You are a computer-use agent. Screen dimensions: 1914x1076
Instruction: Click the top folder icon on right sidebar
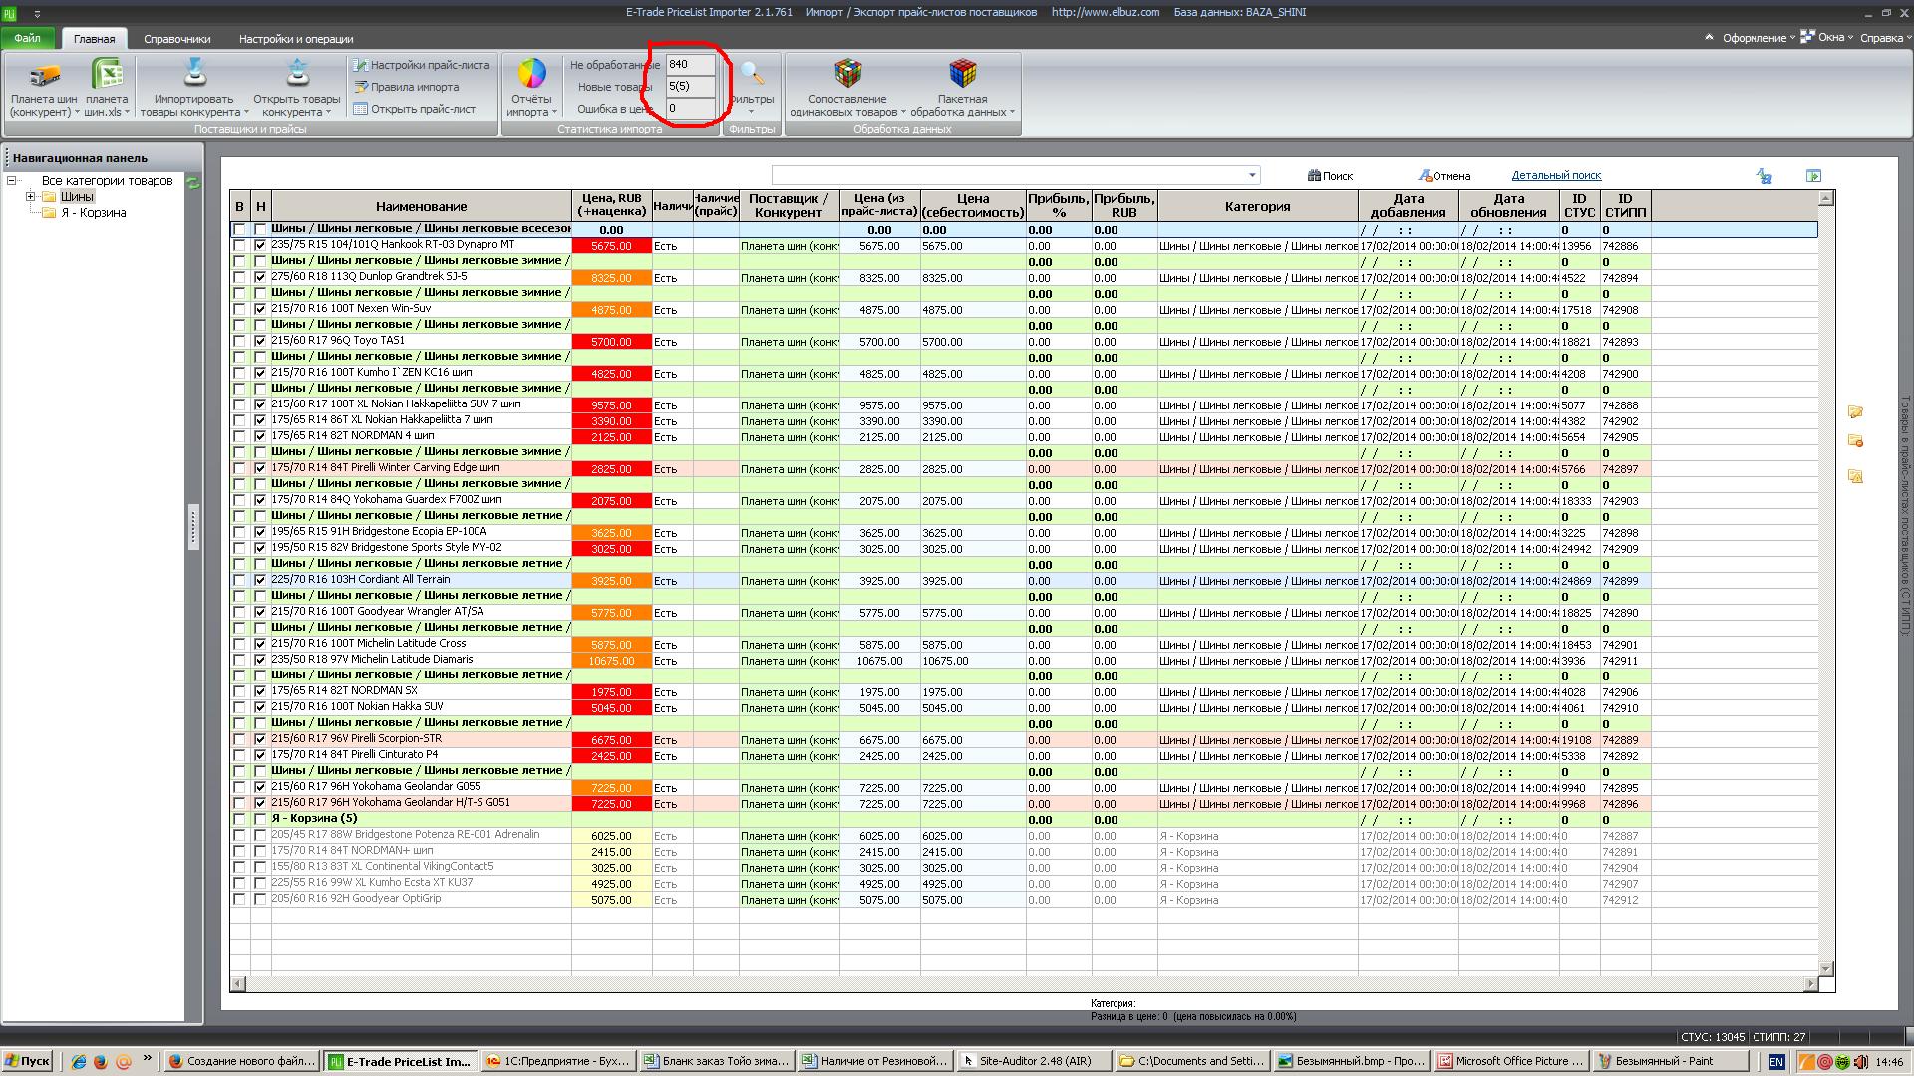[x=1855, y=411]
